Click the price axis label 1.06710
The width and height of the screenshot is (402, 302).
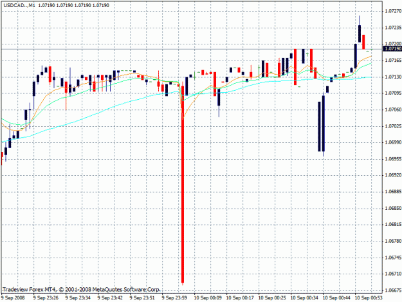coord(393,274)
